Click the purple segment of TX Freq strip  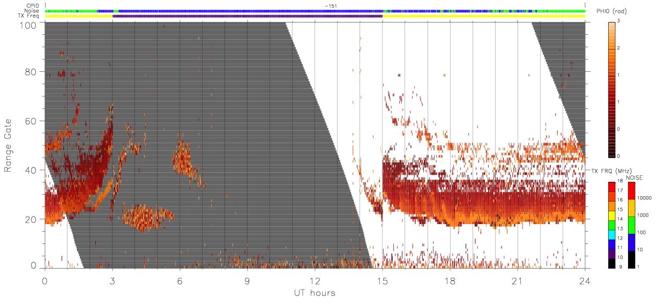tap(248, 16)
